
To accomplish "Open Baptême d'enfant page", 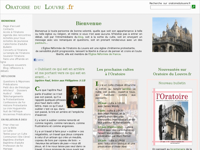I will pyautogui.click(x=13, y=140).
